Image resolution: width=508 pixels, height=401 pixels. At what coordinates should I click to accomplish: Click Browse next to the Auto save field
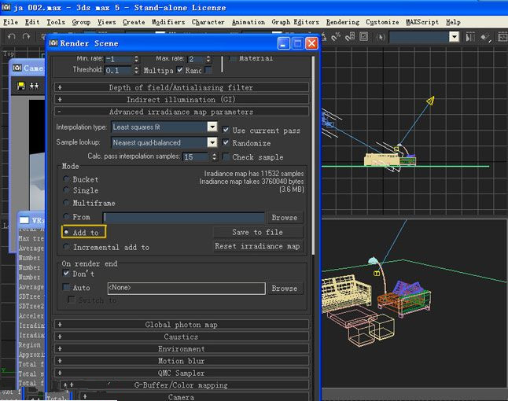(285, 288)
